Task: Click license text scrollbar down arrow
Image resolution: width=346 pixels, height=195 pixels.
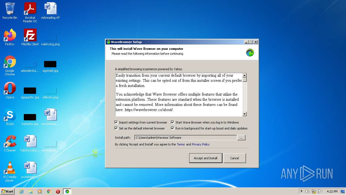Action: coord(244,114)
